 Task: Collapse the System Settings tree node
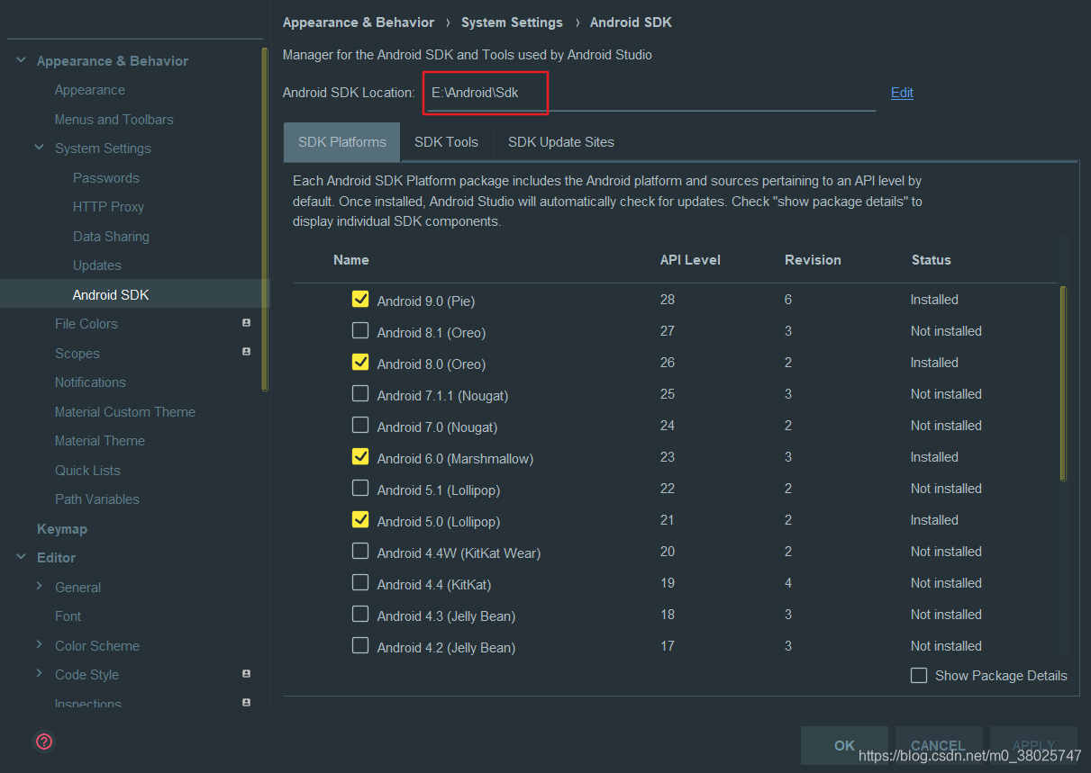click(39, 148)
